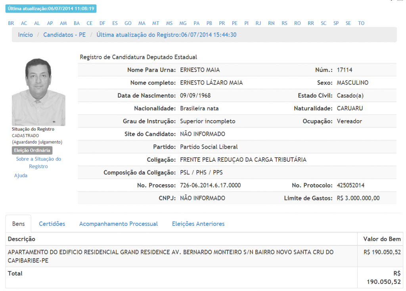Select the Bens tab

[18, 224]
